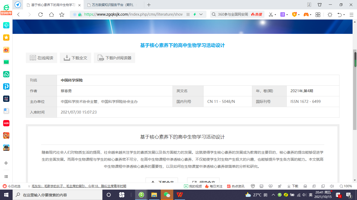Click the green lightning speed-mode icon
Image resolution: width=357 pixels, height=200 pixels.
pyautogui.click(x=195, y=15)
